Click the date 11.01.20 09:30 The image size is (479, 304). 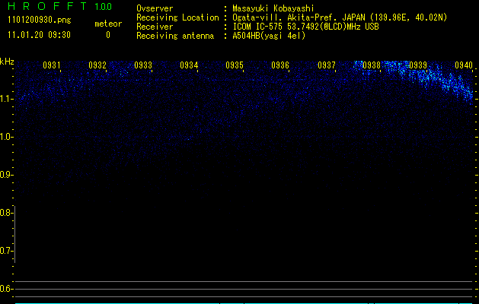39,35
